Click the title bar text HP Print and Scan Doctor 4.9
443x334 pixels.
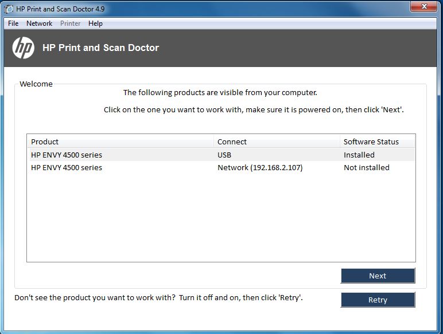pyautogui.click(x=60, y=9)
